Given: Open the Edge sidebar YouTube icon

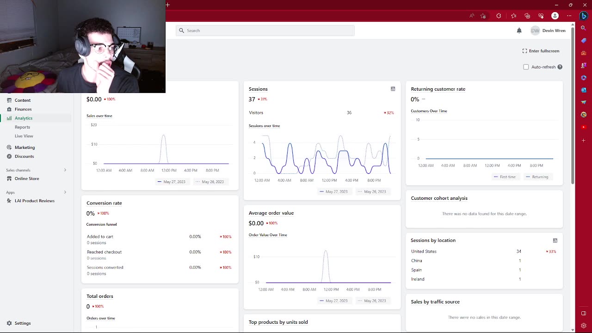Looking at the screenshot, I should (584, 127).
